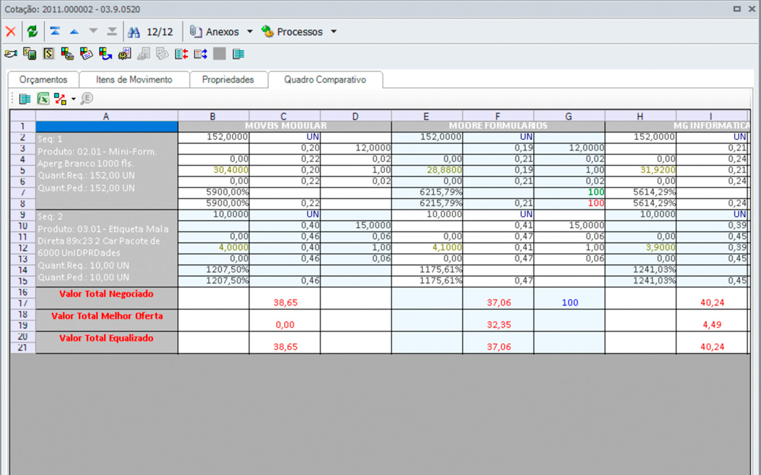Image resolution: width=761 pixels, height=475 pixels.
Task: Open dropdown next to colored squares icon
Action: [x=73, y=99]
